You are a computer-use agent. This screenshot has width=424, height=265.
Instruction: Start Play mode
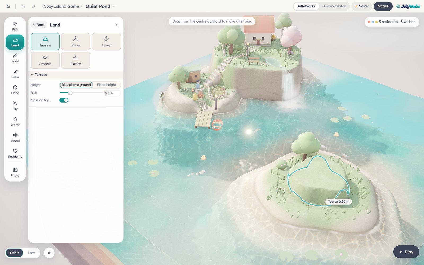point(406,252)
